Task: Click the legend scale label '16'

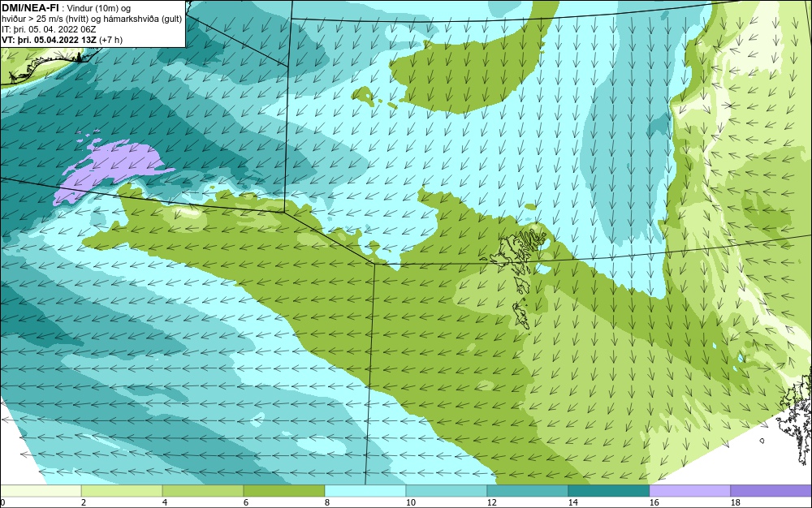Action: [x=654, y=502]
